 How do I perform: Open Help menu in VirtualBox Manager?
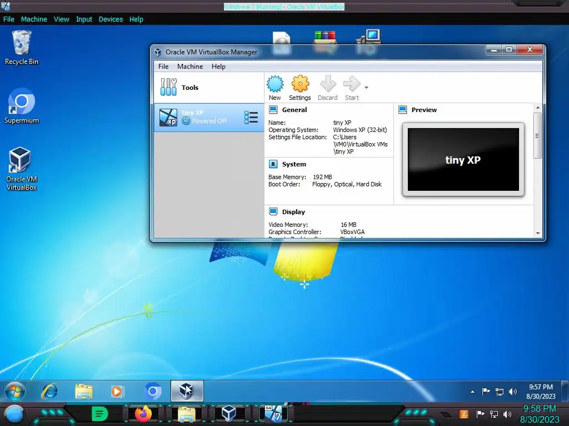coord(218,67)
